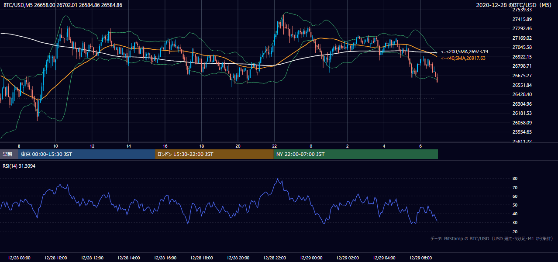
Task: Click price axis value 27539.33
Action: [522, 10]
